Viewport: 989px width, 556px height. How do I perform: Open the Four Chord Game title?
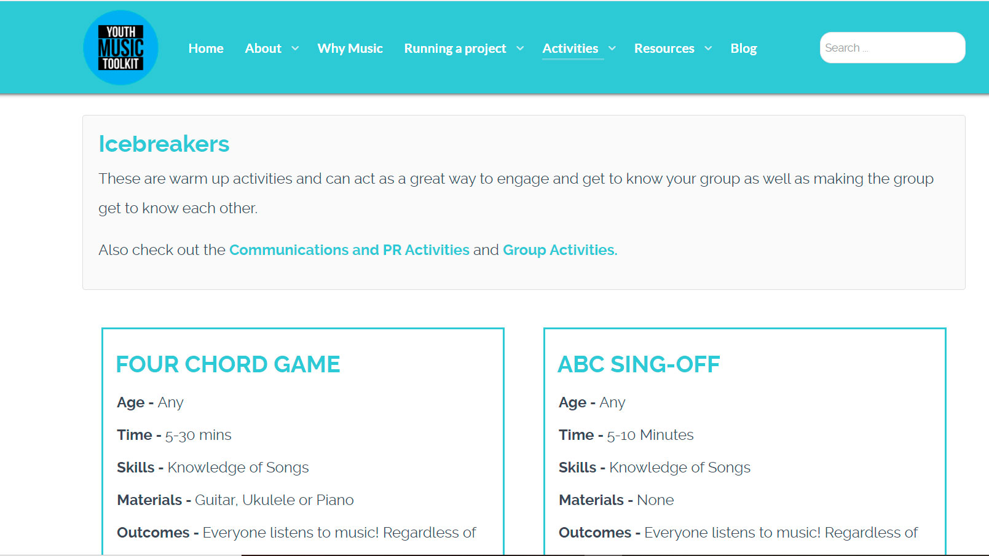pos(228,364)
